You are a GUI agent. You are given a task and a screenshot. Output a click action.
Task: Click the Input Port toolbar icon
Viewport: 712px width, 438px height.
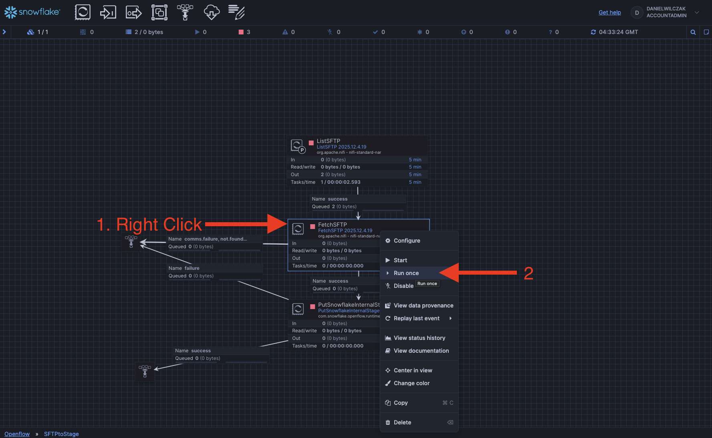(x=108, y=12)
